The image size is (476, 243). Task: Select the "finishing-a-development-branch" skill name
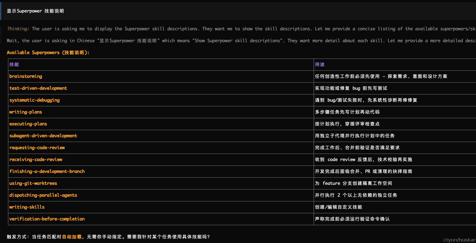point(47,171)
